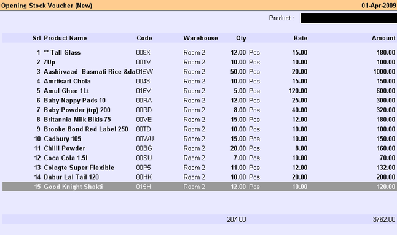Viewport: 397px width, 235px height.
Task: Click rate '8.00' in Chilli Powder row
Action: [x=301, y=148]
